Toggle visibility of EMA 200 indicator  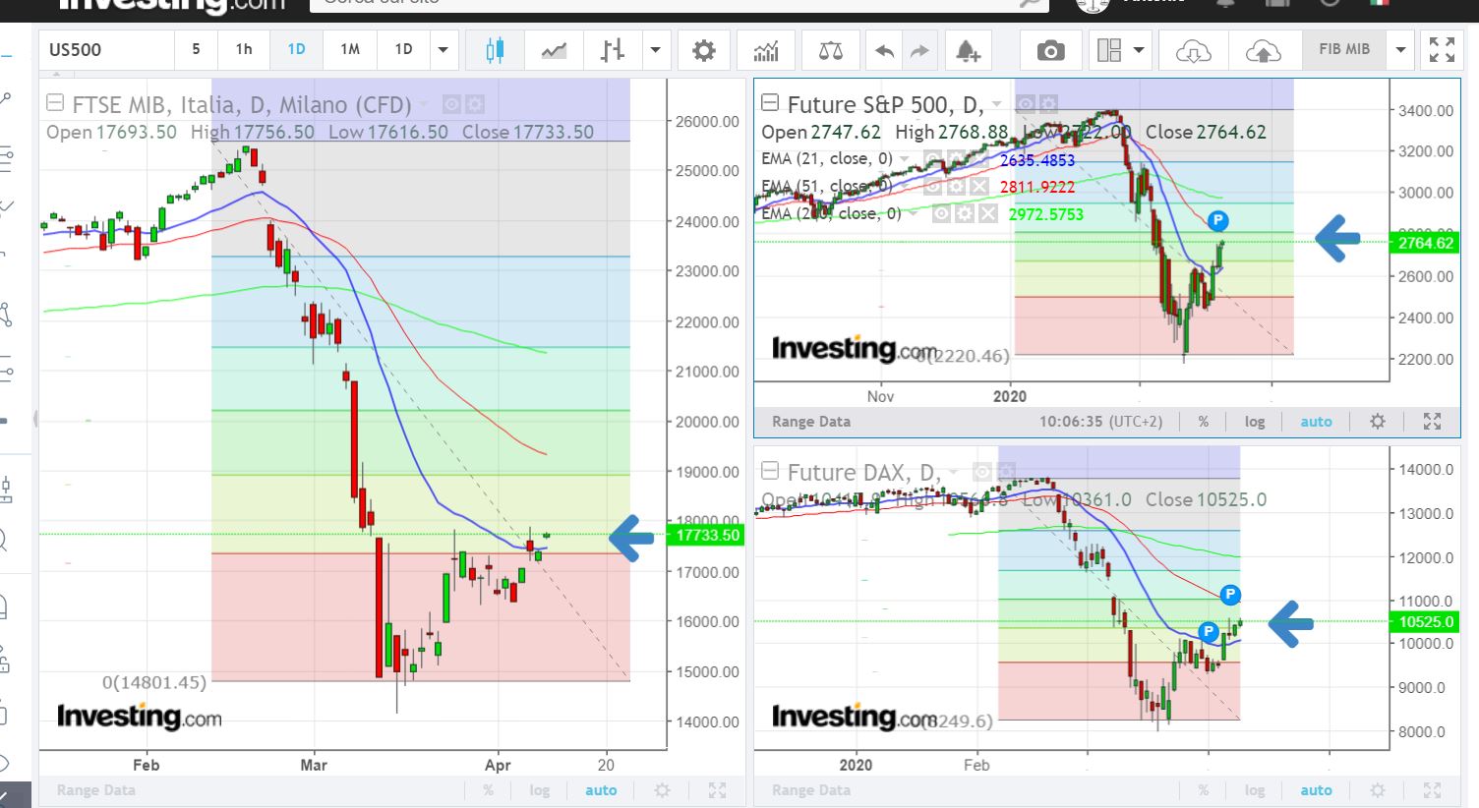coord(941,213)
